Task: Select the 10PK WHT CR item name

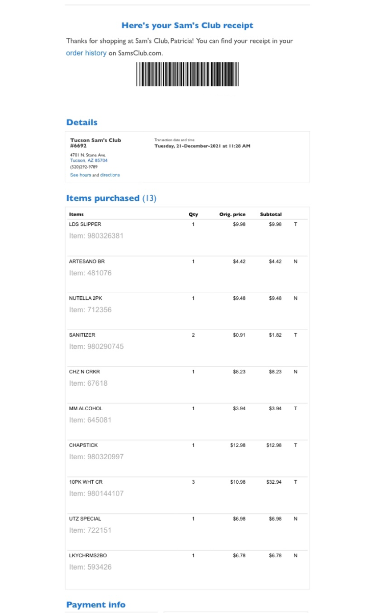Action: click(86, 482)
